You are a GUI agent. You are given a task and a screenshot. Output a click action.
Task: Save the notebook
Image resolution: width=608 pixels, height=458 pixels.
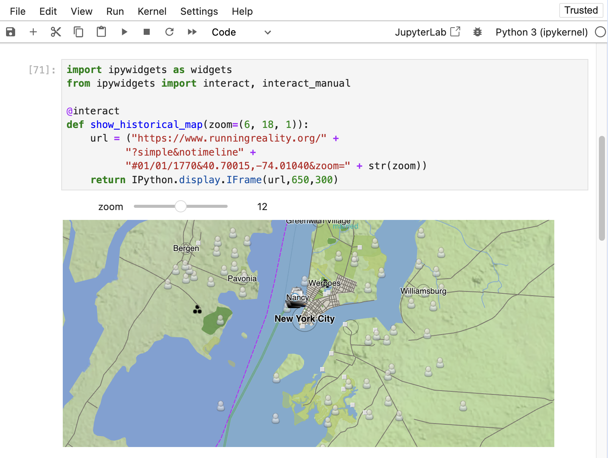pos(10,32)
